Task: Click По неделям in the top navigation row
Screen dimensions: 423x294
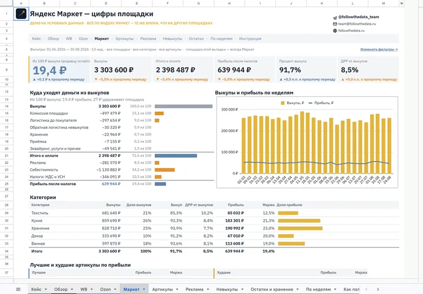Action: click(221, 39)
